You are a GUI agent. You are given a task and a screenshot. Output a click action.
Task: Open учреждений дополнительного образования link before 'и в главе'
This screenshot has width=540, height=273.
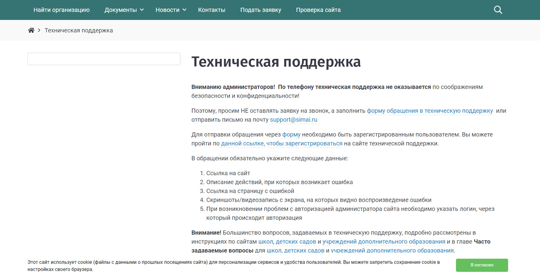click(384, 242)
